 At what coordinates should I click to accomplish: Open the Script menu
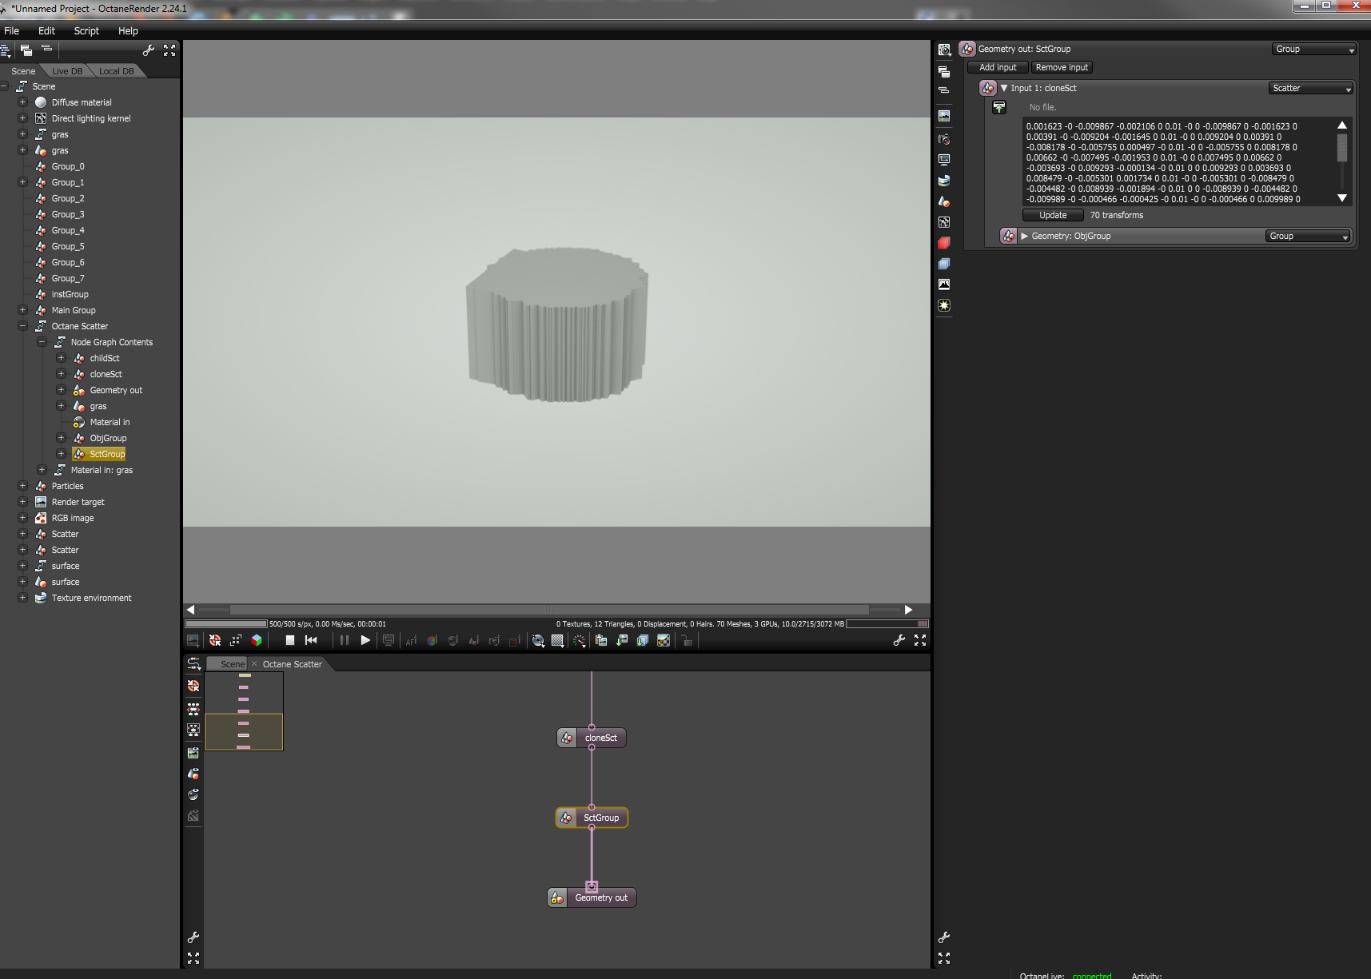(x=86, y=31)
